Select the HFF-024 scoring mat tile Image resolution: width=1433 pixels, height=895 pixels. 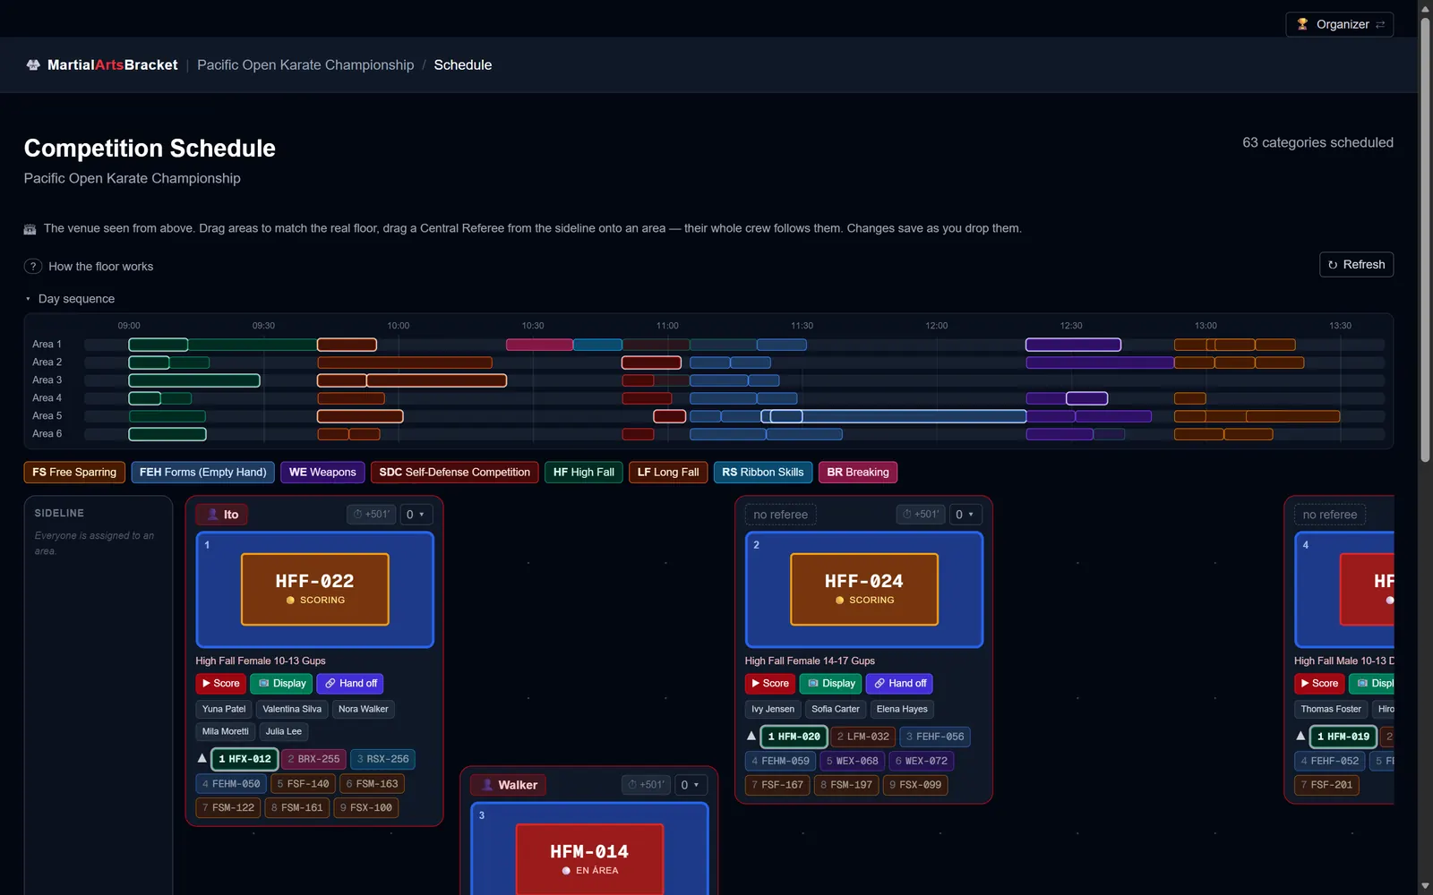coord(864,589)
